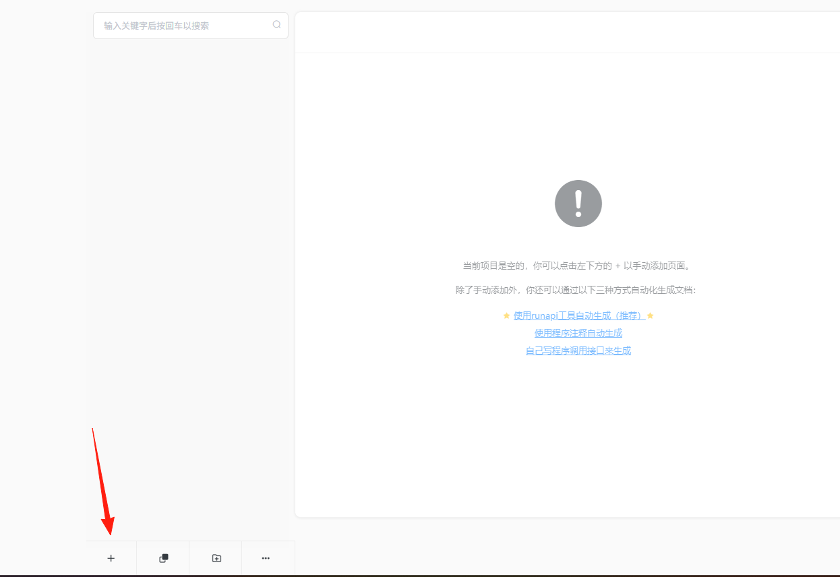The image size is (840, 577).
Task: Open 使用runapi工具自动生成（推荐） link
Action: click(580, 315)
